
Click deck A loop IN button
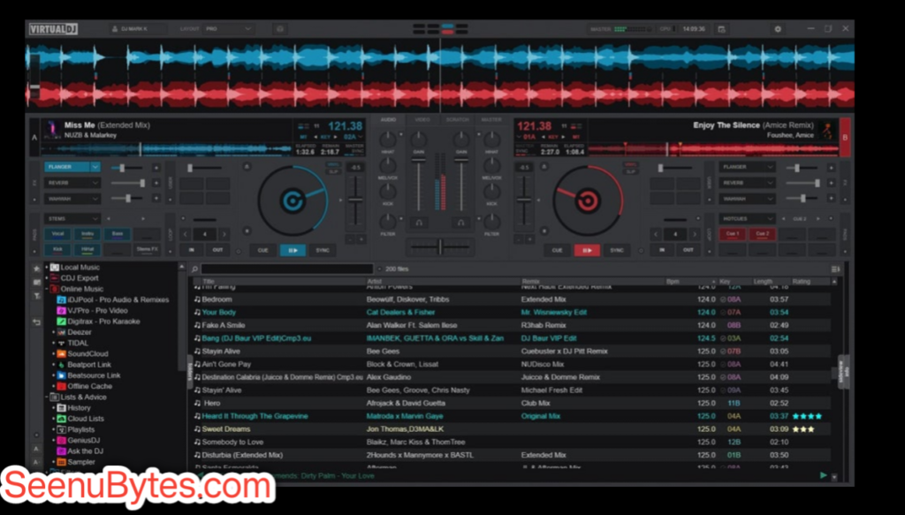tap(192, 250)
